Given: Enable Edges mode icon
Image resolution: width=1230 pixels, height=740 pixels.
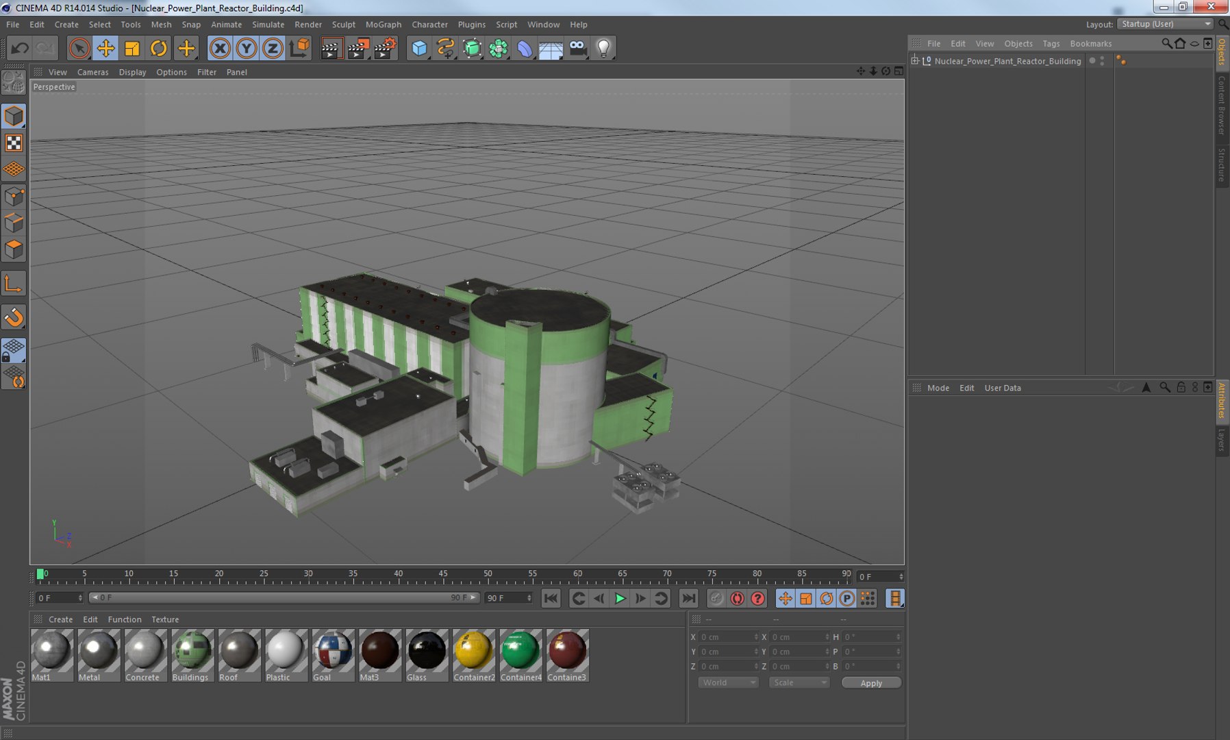Looking at the screenshot, I should 14,223.
